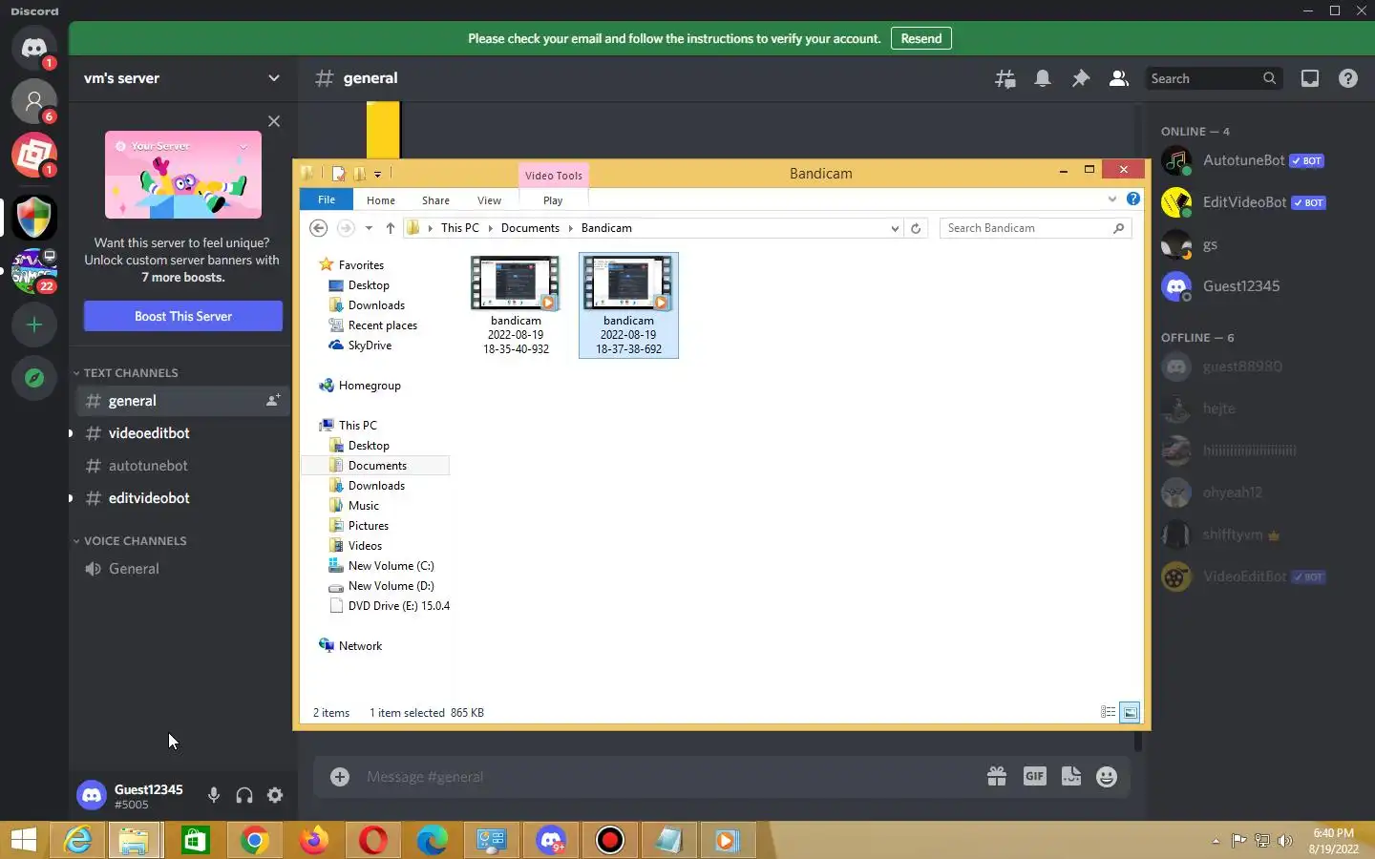
Task: Open Threads icon in channel header
Action: tap(1005, 79)
